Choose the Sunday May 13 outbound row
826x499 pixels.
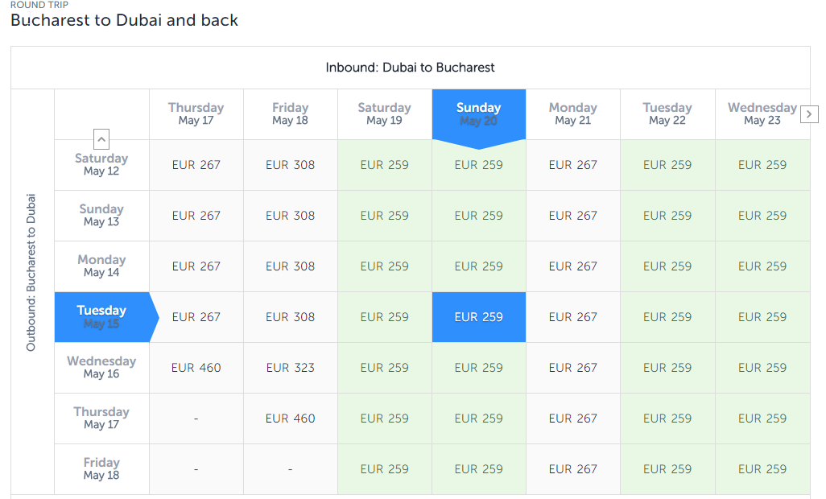pyautogui.click(x=101, y=216)
